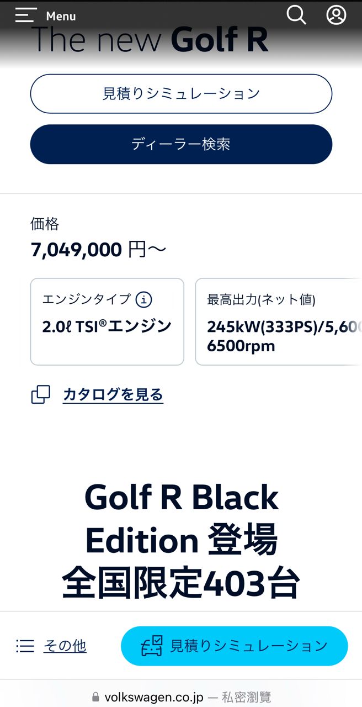Select the Menu label in header
The height and width of the screenshot is (707, 362).
pyautogui.click(x=61, y=16)
